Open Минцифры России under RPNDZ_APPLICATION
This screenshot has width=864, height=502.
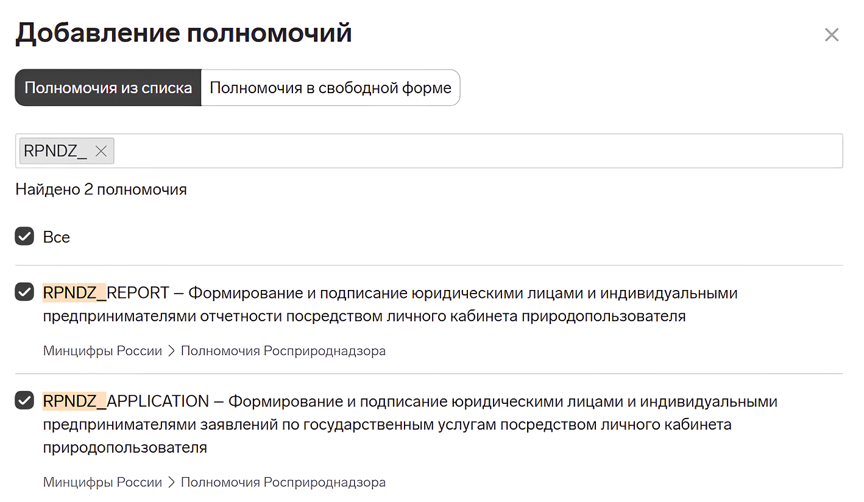click(x=102, y=483)
